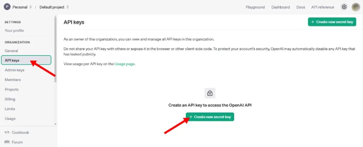The image size is (363, 147).
Task: Open the Members section
Action: [x=13, y=80]
